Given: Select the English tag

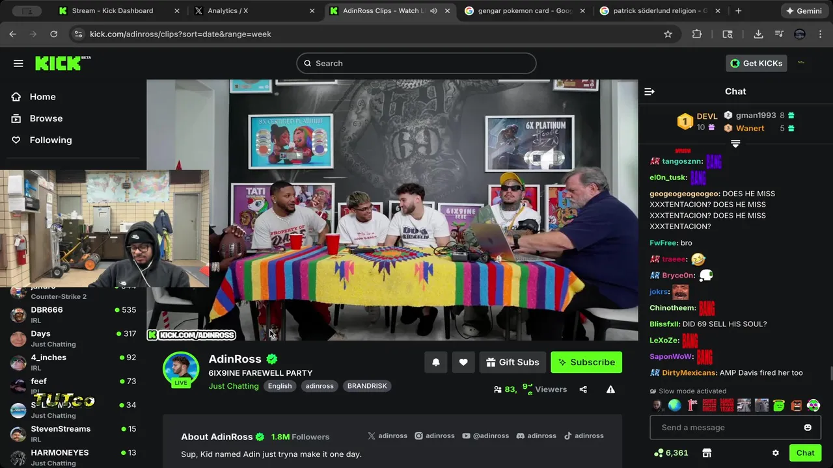Looking at the screenshot, I should click(280, 386).
